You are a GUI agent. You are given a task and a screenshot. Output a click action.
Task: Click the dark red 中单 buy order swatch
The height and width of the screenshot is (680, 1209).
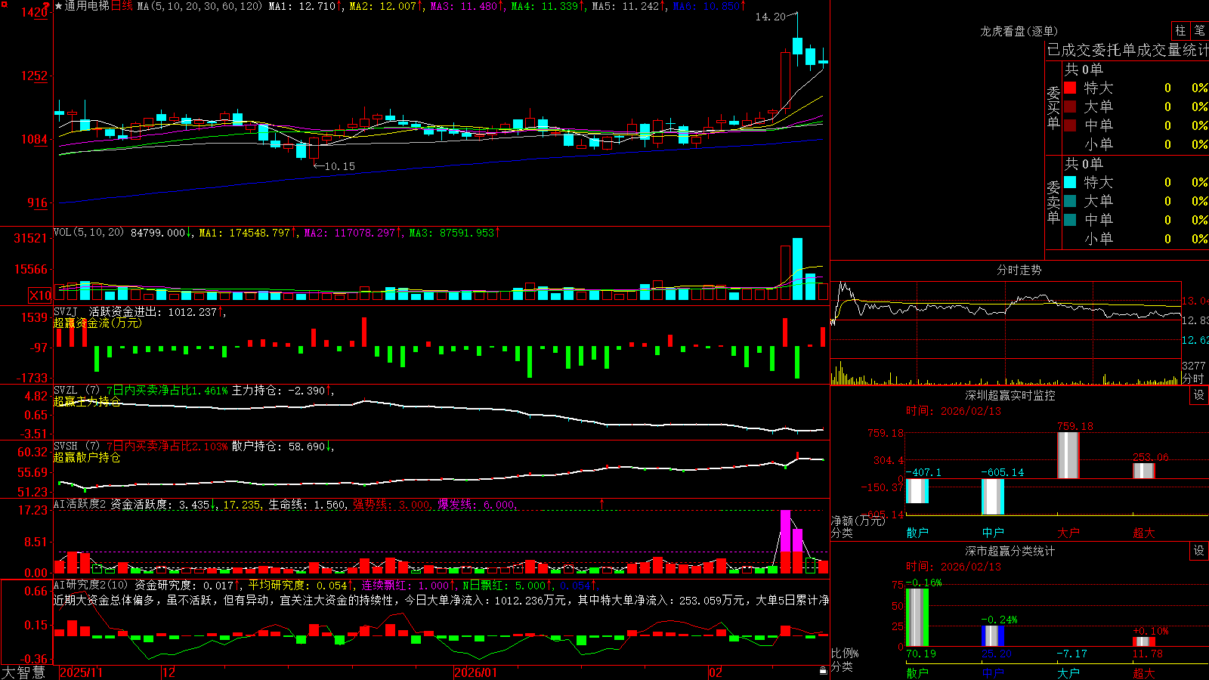[x=1070, y=125]
